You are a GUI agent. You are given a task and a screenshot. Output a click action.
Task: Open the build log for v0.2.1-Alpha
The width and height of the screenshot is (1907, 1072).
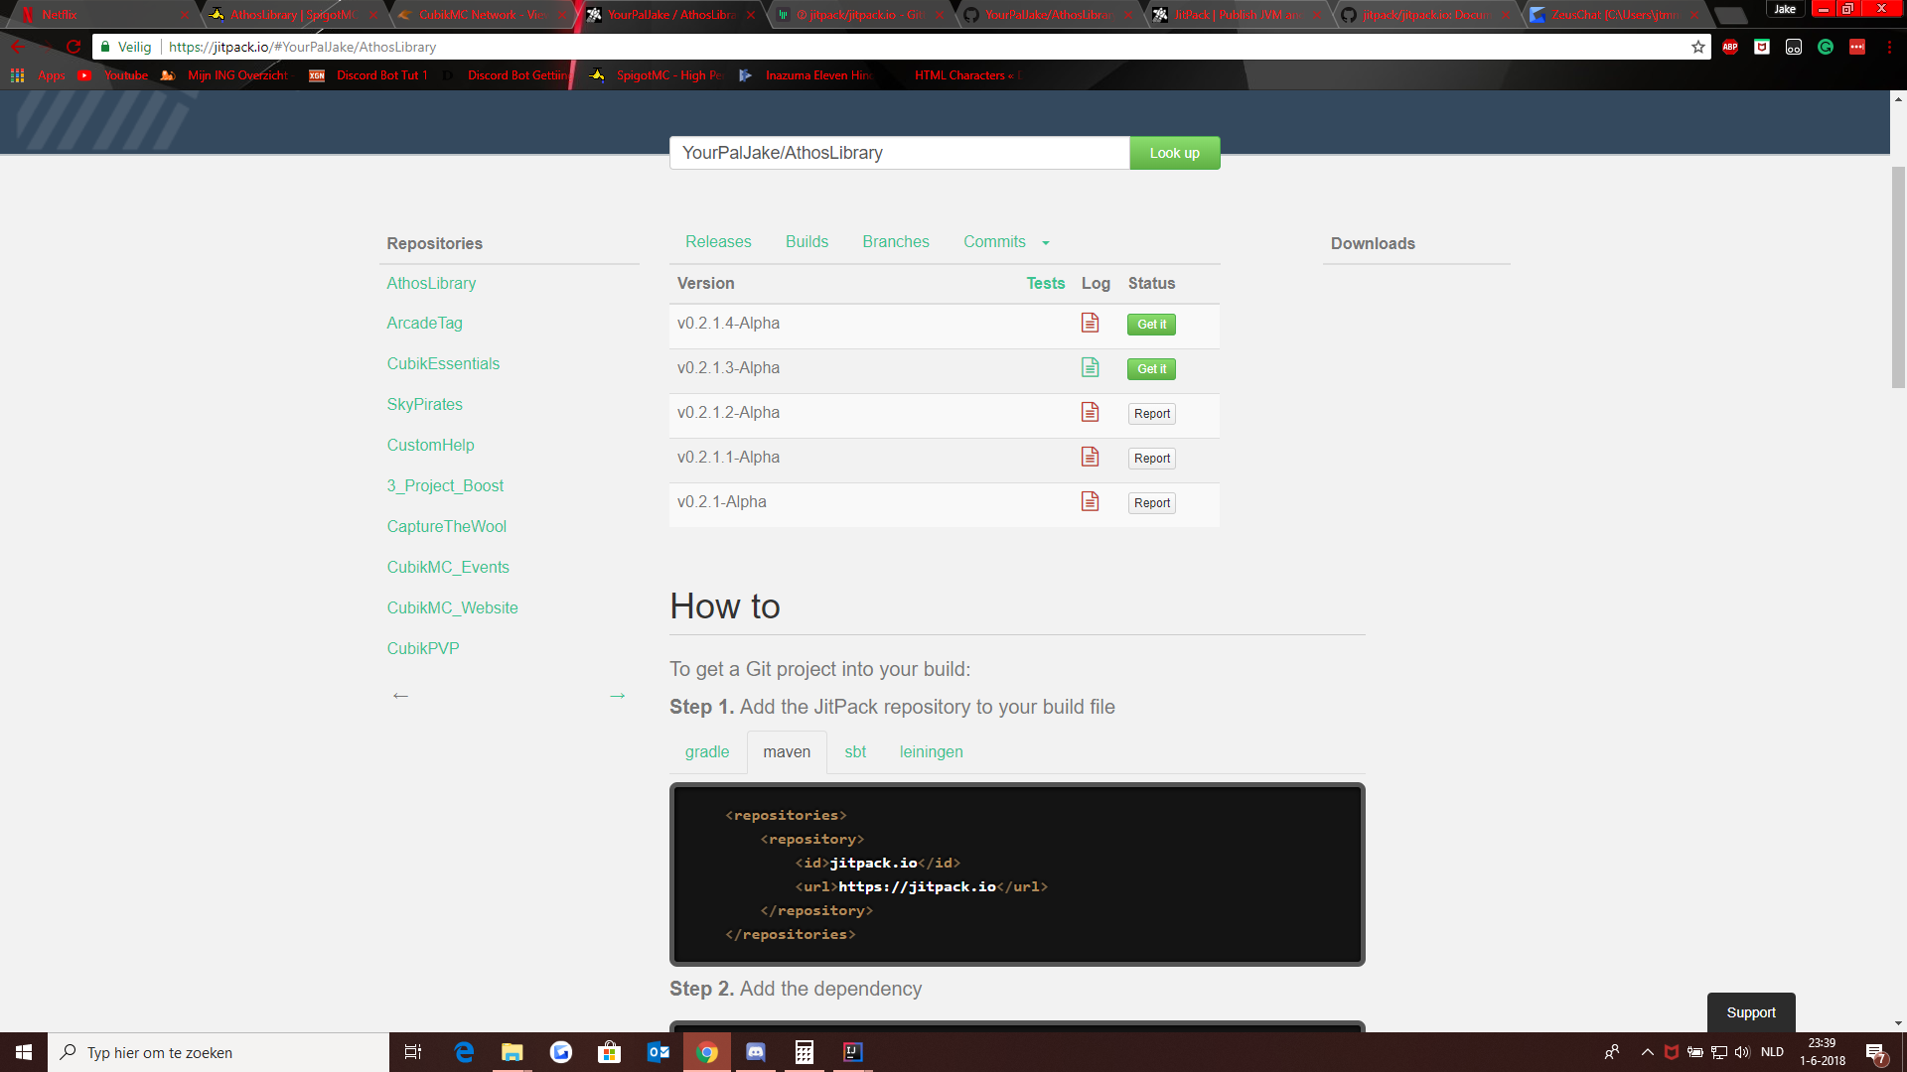click(x=1090, y=501)
